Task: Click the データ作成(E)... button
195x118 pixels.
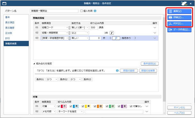Action: click(x=179, y=30)
